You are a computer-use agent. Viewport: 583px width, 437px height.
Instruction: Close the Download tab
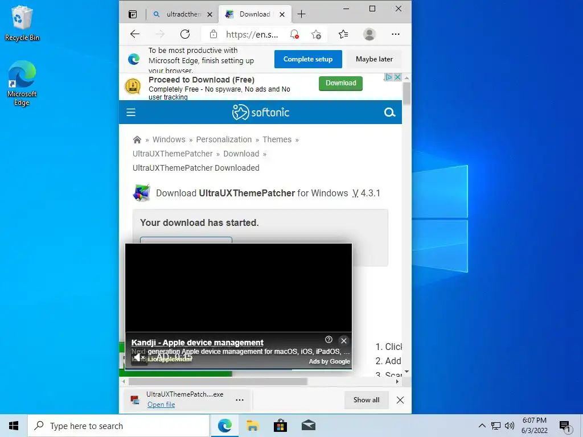pos(282,14)
